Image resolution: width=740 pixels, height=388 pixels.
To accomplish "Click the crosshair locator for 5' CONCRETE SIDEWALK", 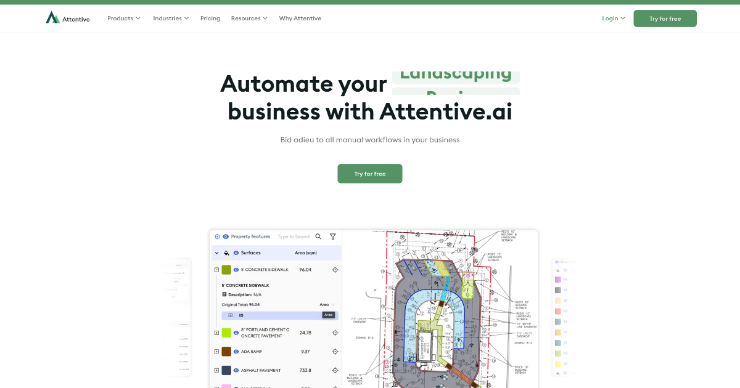I will pyautogui.click(x=335, y=270).
